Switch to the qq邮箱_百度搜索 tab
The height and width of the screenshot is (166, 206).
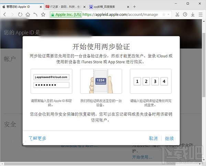(x=109, y=7)
